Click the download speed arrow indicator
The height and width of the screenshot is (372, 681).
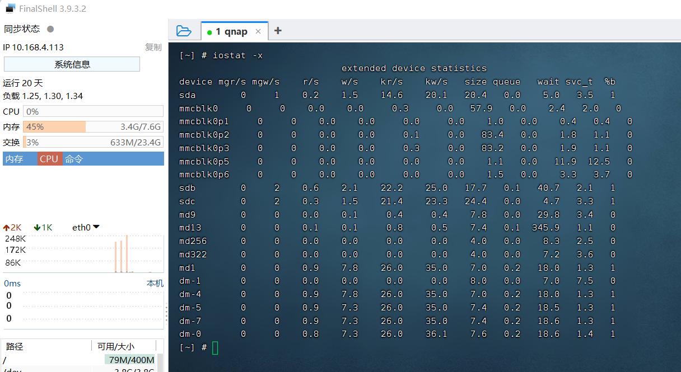point(37,228)
